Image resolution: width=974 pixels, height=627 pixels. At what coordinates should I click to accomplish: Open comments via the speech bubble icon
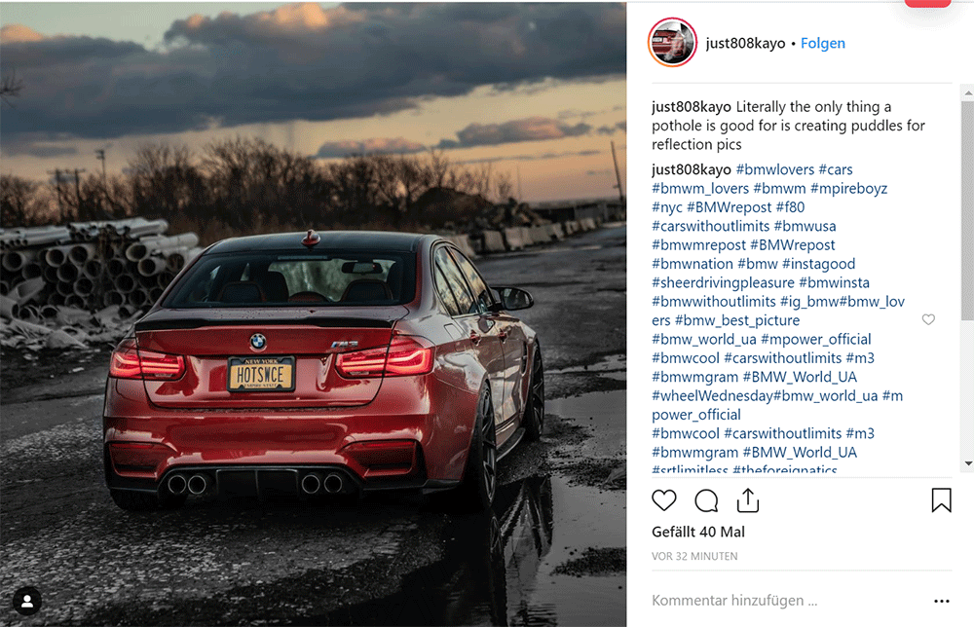tap(706, 500)
